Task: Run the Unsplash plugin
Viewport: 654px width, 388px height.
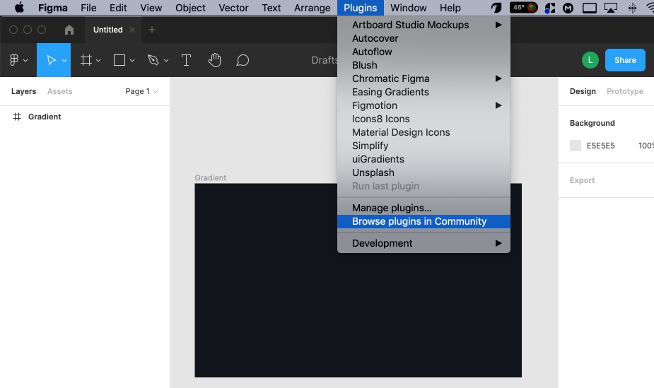Action: pyautogui.click(x=424, y=172)
